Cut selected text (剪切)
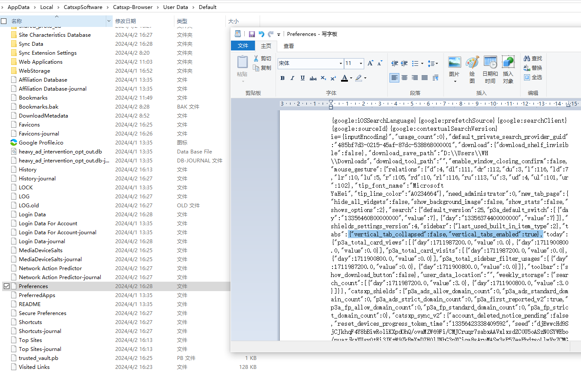 262,59
